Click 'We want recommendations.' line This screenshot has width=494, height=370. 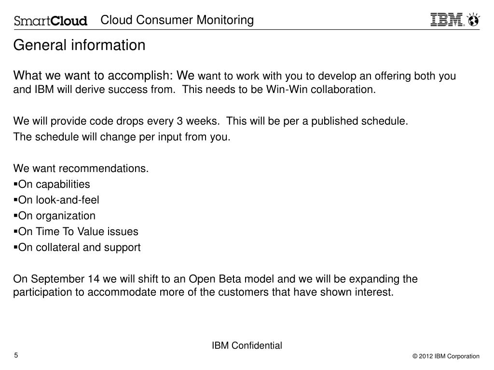click(81, 168)
